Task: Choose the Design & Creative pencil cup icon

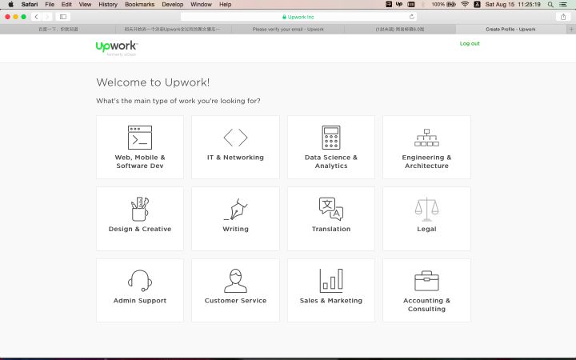Action: (140, 209)
